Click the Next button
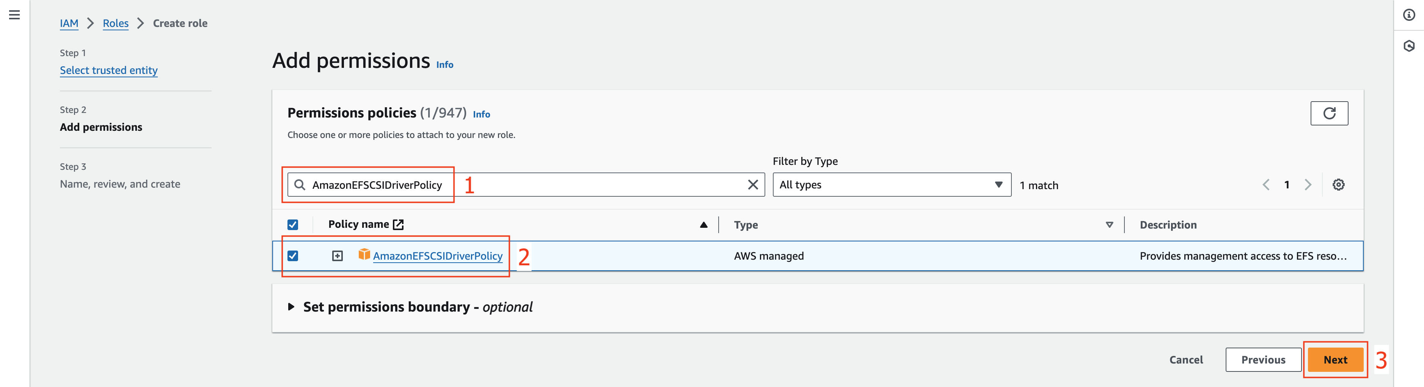The width and height of the screenshot is (1424, 387). click(1335, 360)
